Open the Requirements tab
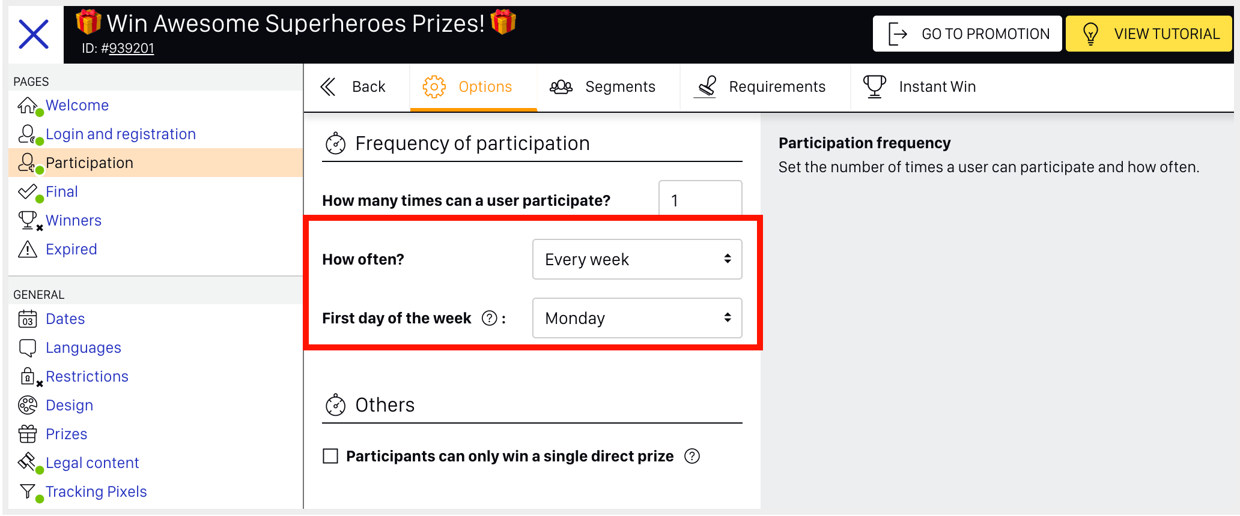Screen dimensions: 1240x516 (760, 87)
